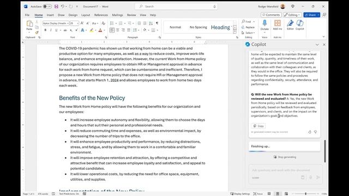Viewport: 349px width, 196px height.
Task: Apply the Normal style
Action: [176, 27]
